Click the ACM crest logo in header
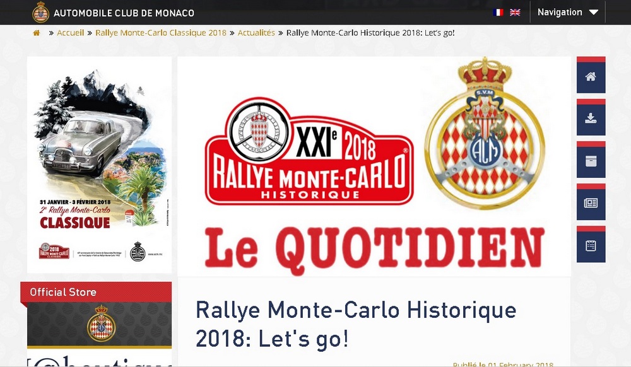The image size is (631, 367). (x=40, y=12)
